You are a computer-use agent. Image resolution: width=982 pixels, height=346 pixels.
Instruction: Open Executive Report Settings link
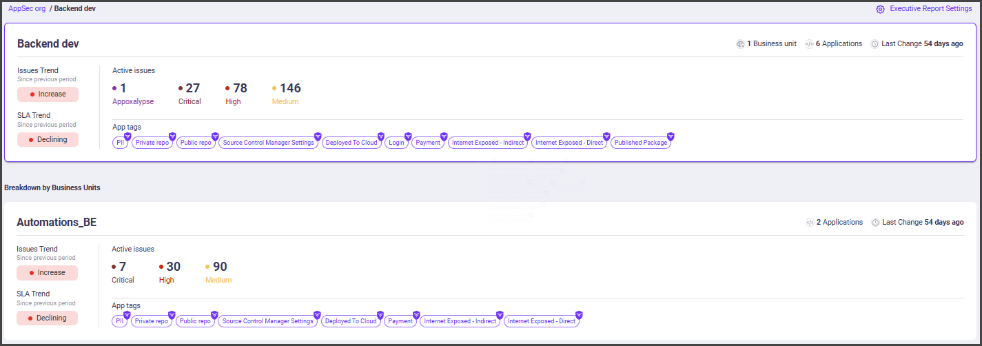click(930, 9)
